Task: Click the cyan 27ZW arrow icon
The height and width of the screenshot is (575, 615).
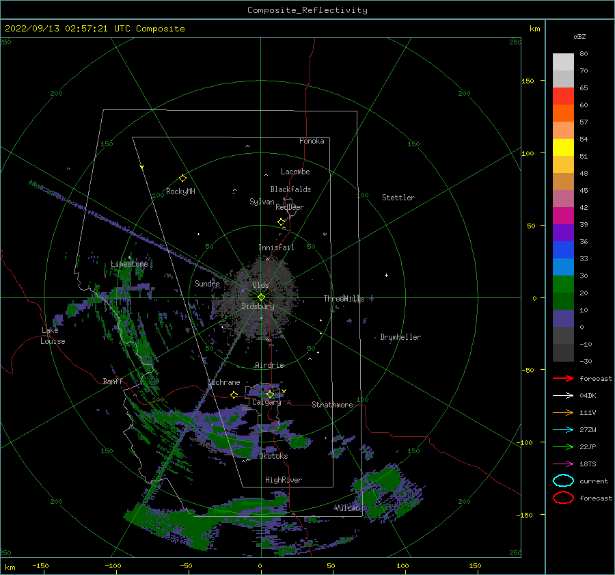Action: pos(563,430)
